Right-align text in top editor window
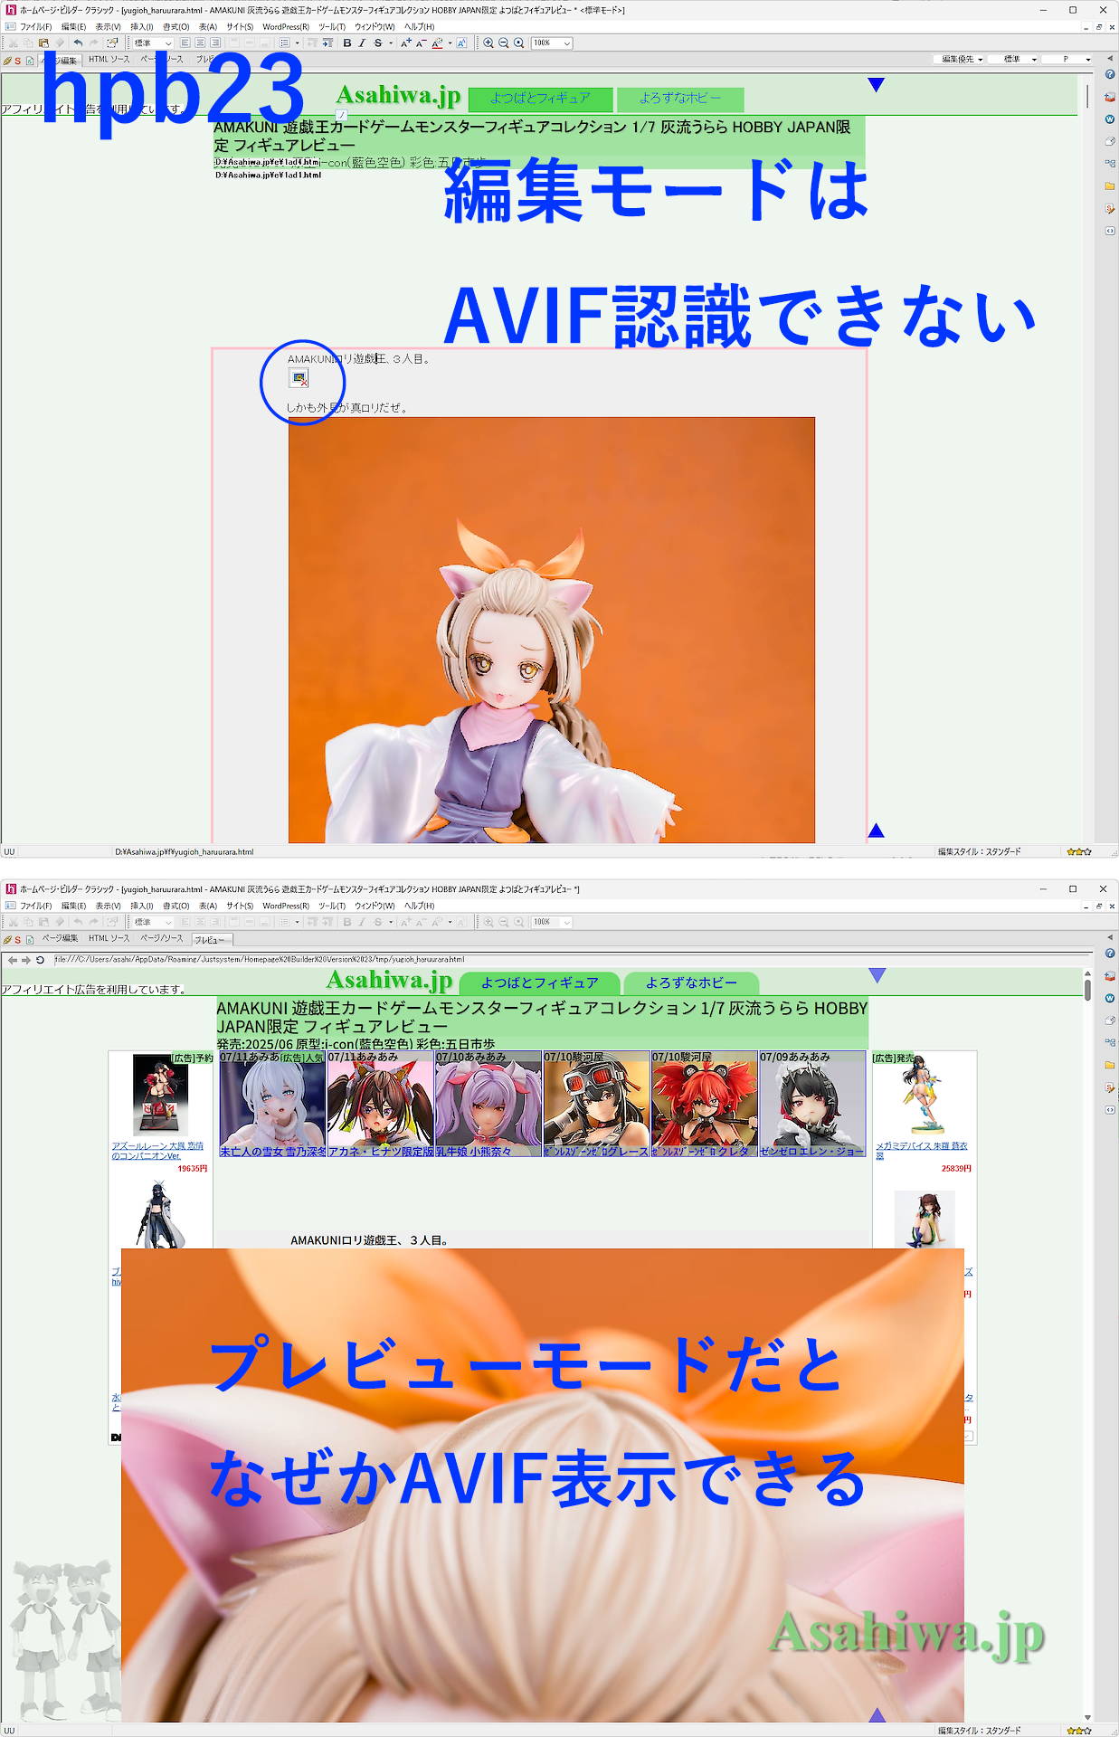The image size is (1119, 1737). (x=214, y=43)
